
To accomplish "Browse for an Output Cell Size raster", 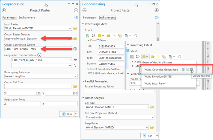I will 75,86.
